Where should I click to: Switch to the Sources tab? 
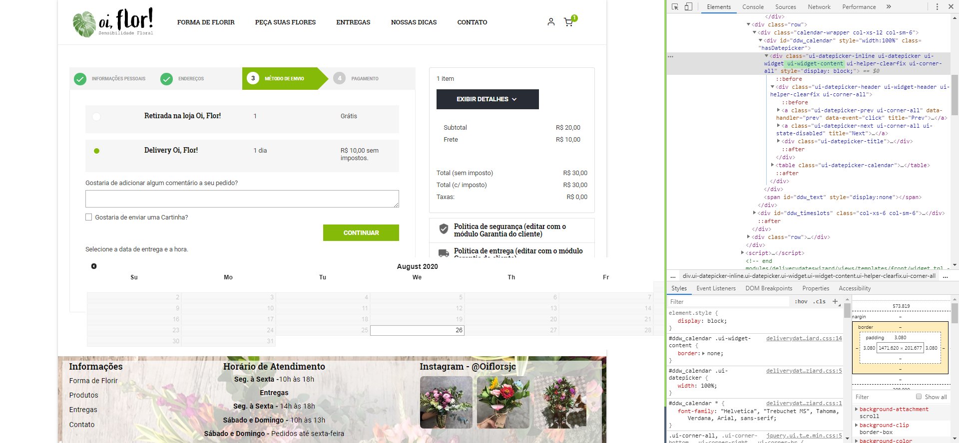point(786,7)
